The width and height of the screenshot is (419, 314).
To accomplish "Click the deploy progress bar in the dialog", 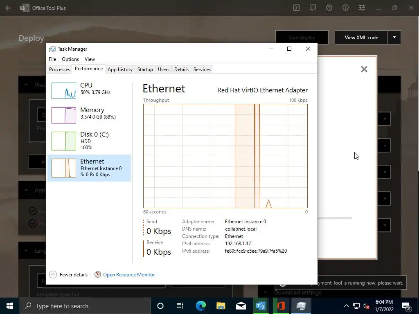I will [335, 218].
